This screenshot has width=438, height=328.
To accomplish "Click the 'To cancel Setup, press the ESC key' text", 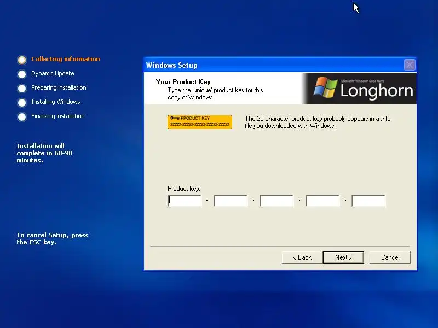I will point(53,238).
